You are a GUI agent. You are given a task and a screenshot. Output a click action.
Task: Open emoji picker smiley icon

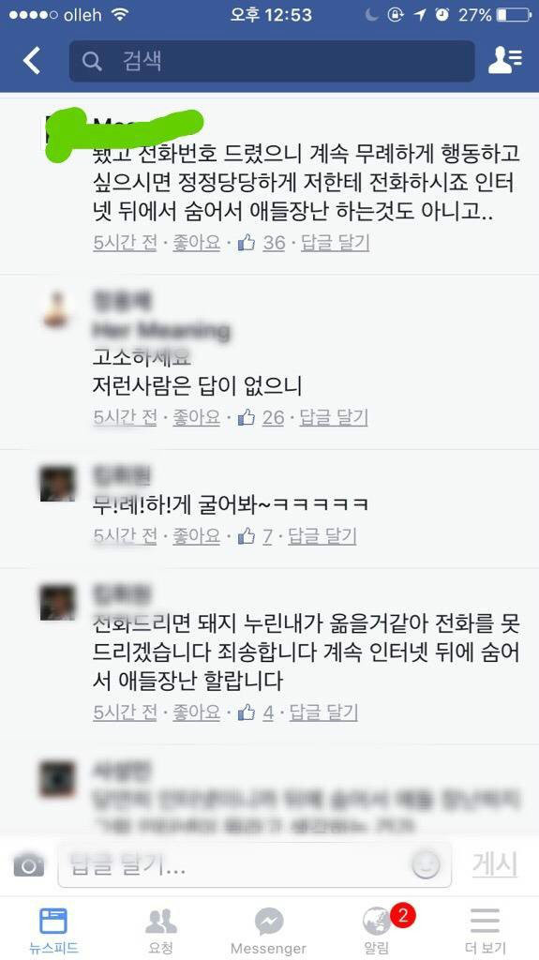click(x=426, y=865)
